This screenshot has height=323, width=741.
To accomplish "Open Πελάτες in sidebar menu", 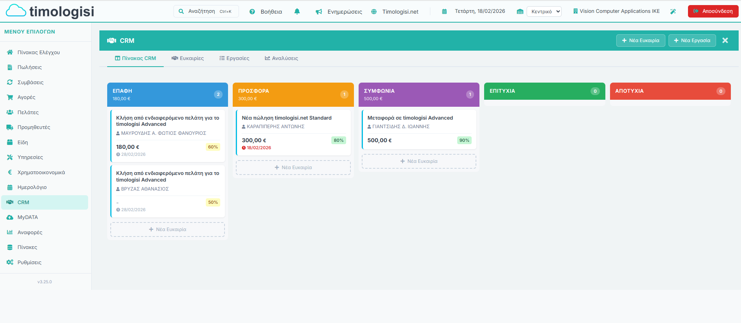I will pos(44,112).
